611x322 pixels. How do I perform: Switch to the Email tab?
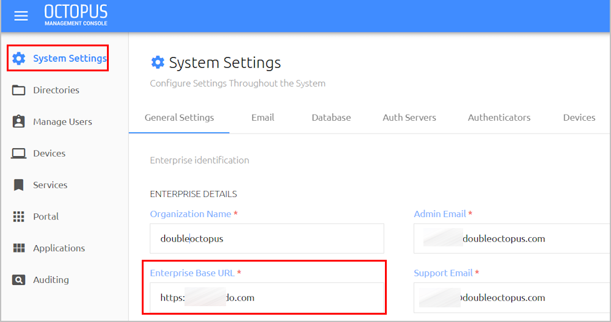pyautogui.click(x=263, y=118)
